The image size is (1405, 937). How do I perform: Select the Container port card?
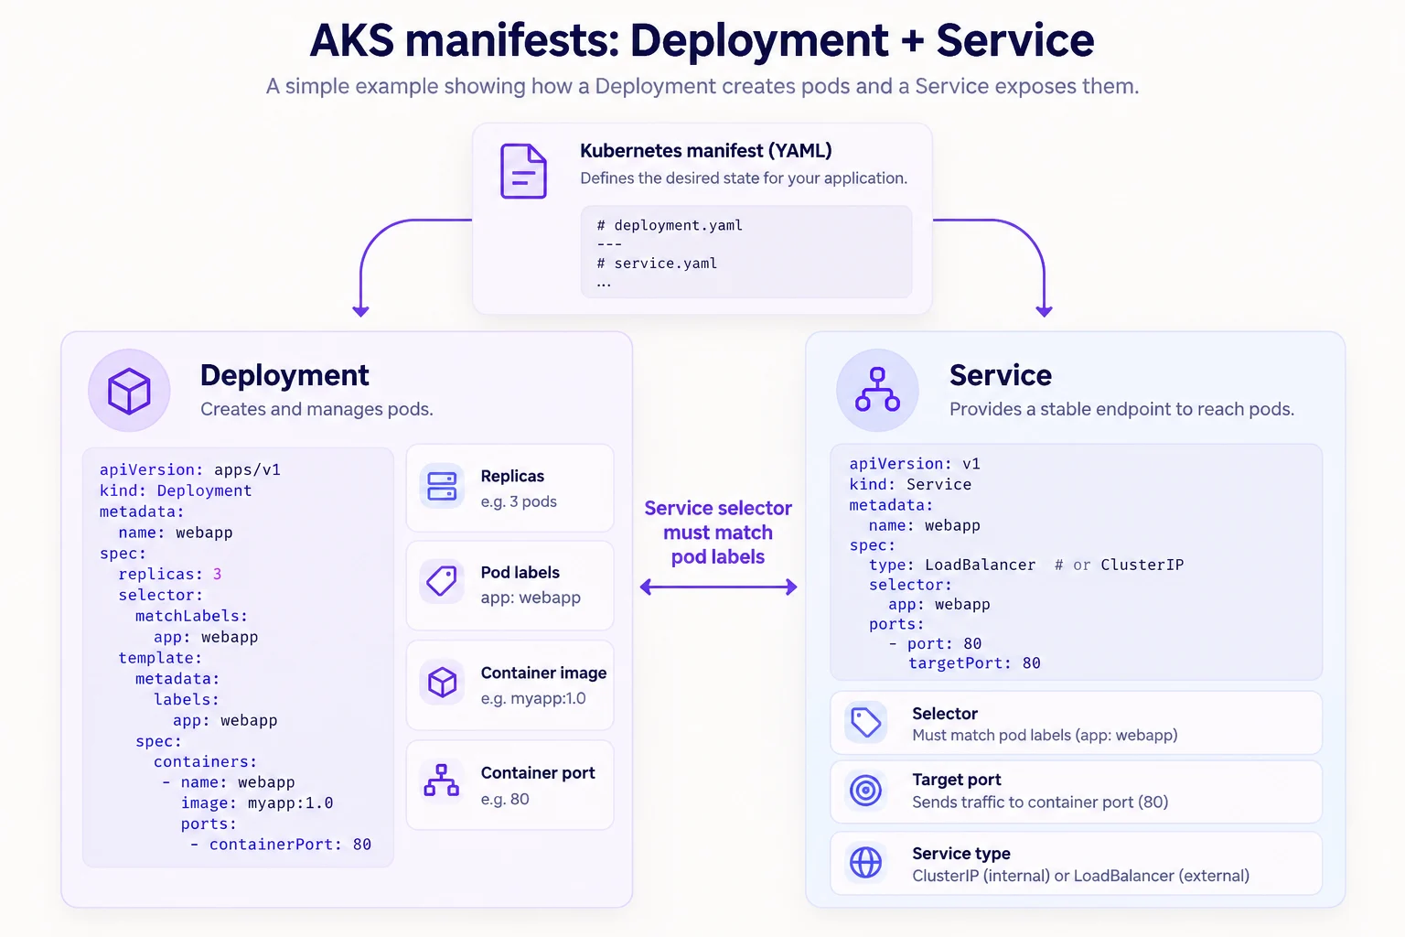point(509,785)
